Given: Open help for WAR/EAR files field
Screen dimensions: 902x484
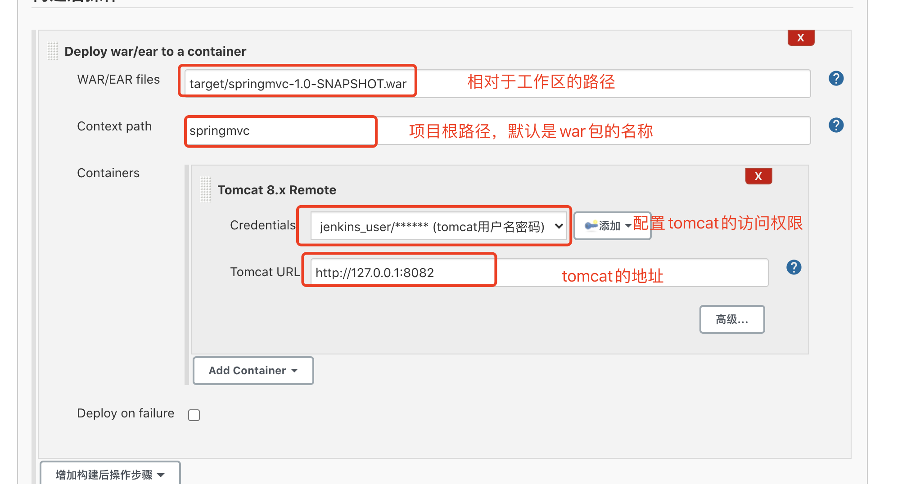Looking at the screenshot, I should (836, 79).
